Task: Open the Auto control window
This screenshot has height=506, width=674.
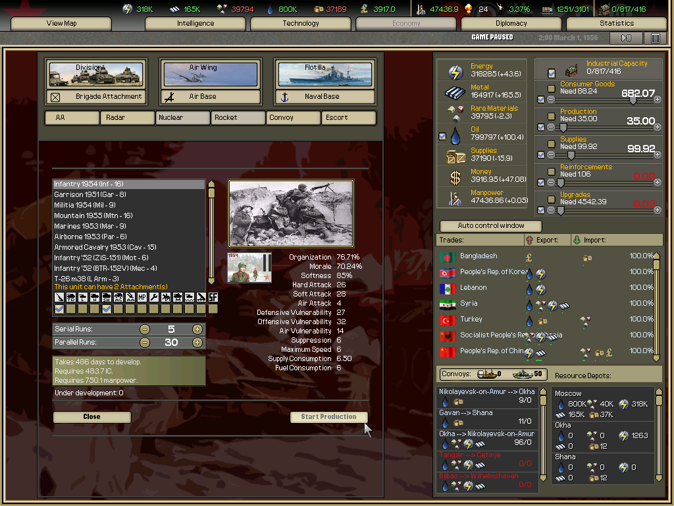Action: pyautogui.click(x=491, y=226)
